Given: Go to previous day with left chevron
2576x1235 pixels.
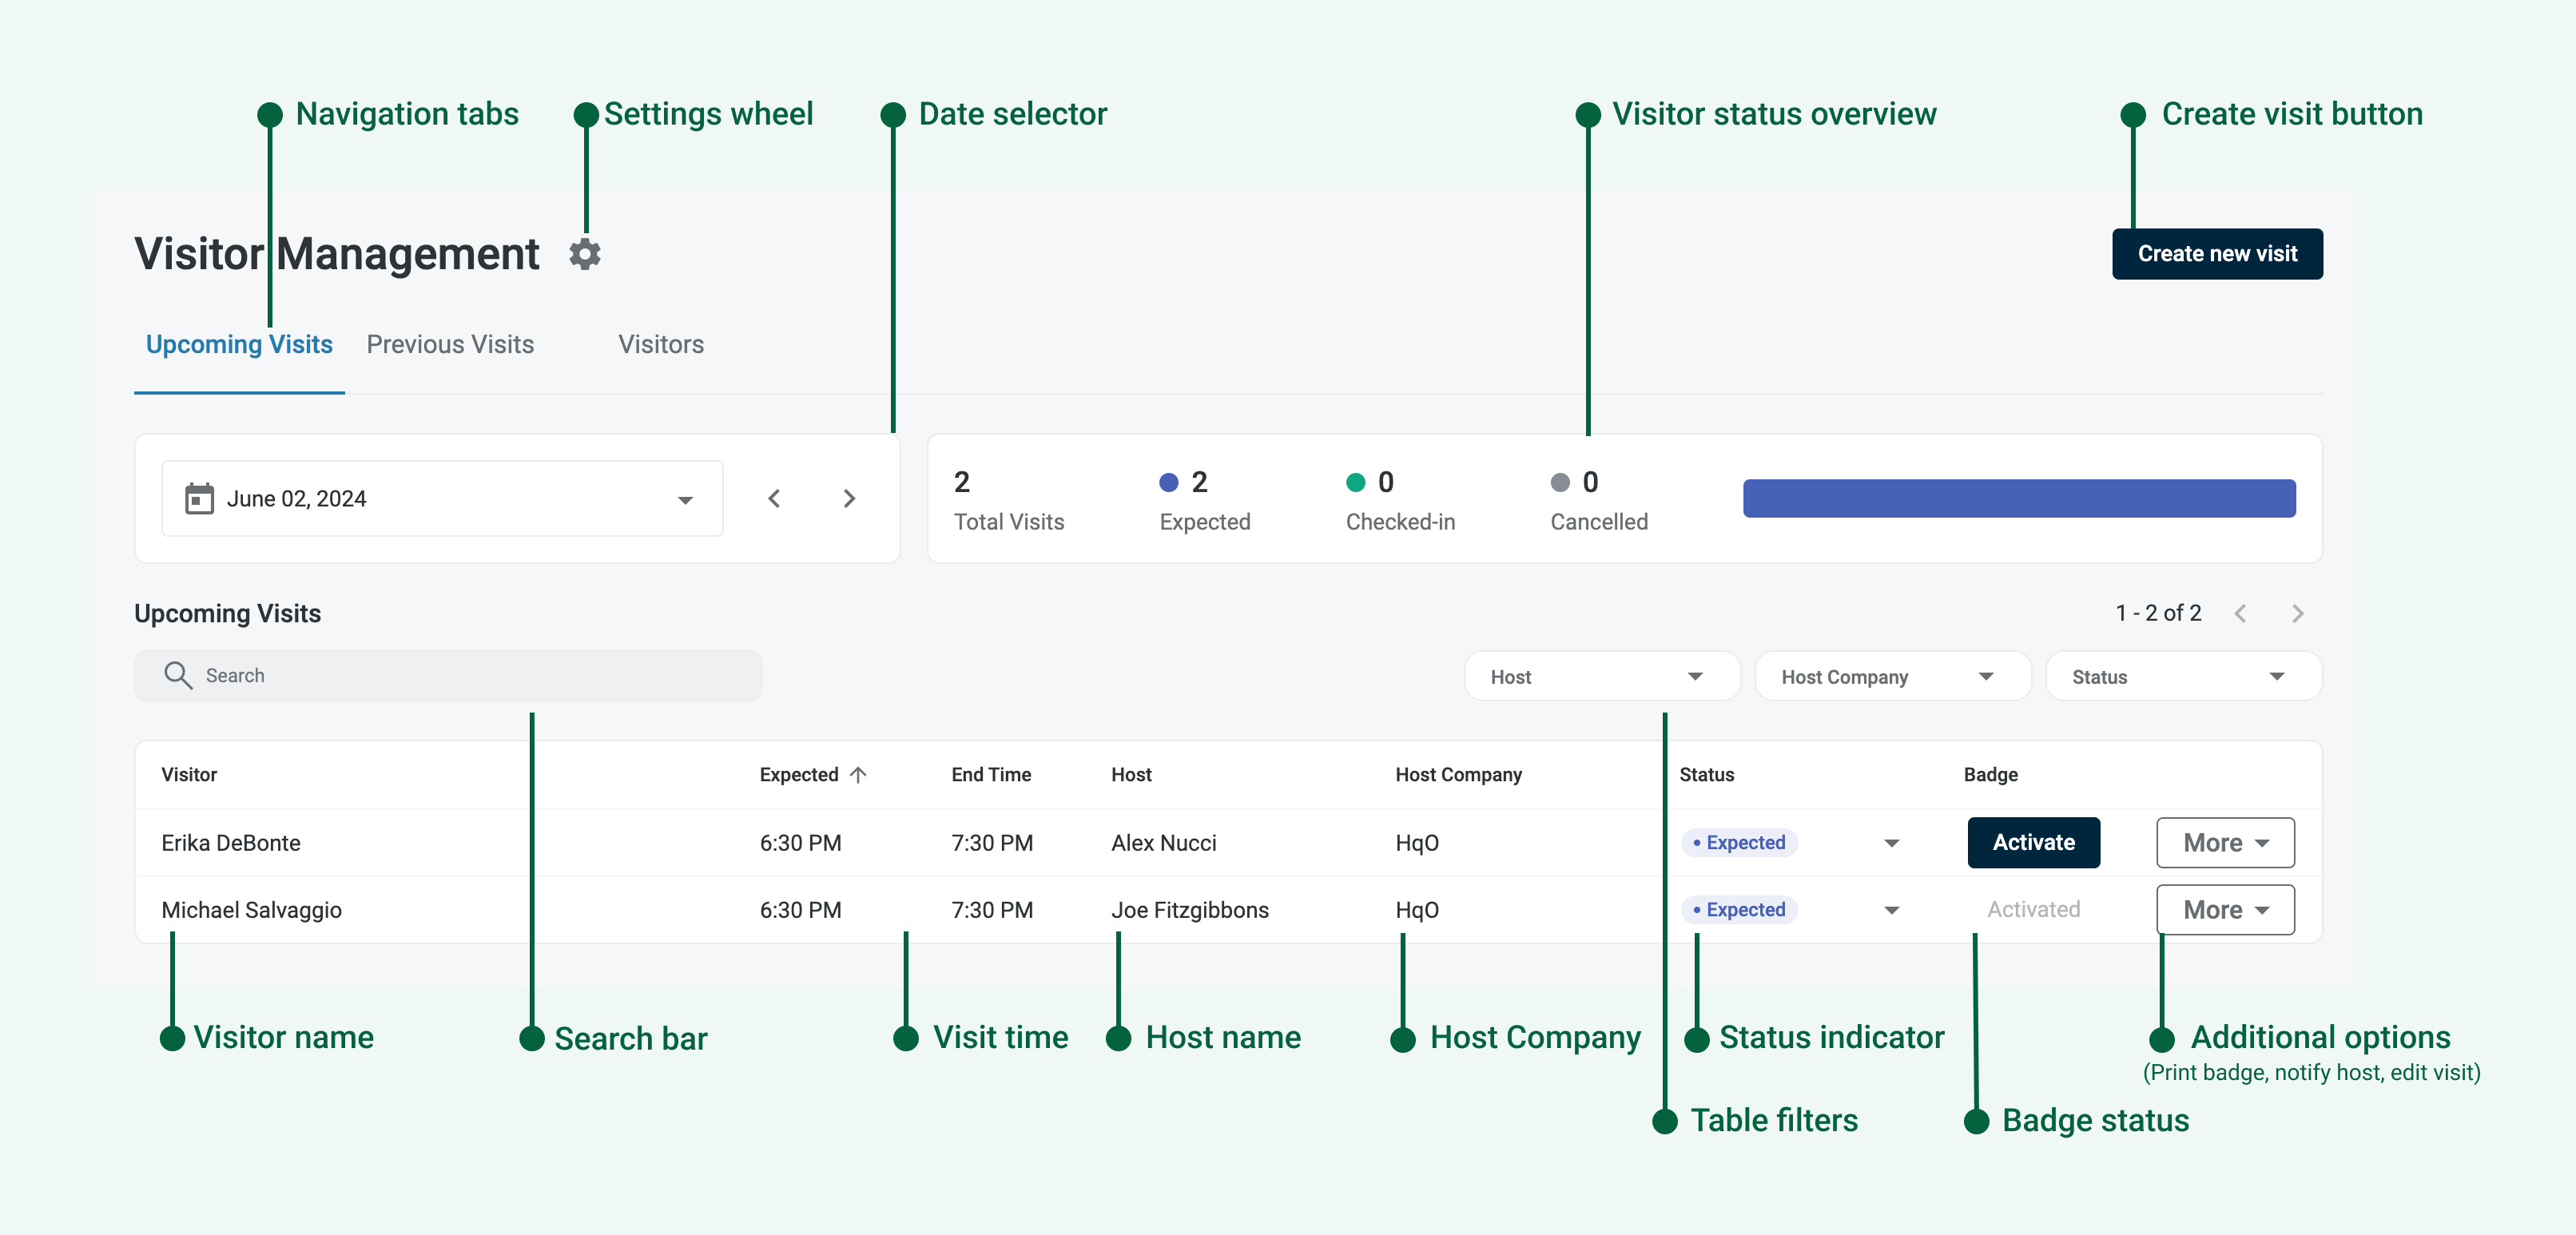Looking at the screenshot, I should click(x=774, y=498).
